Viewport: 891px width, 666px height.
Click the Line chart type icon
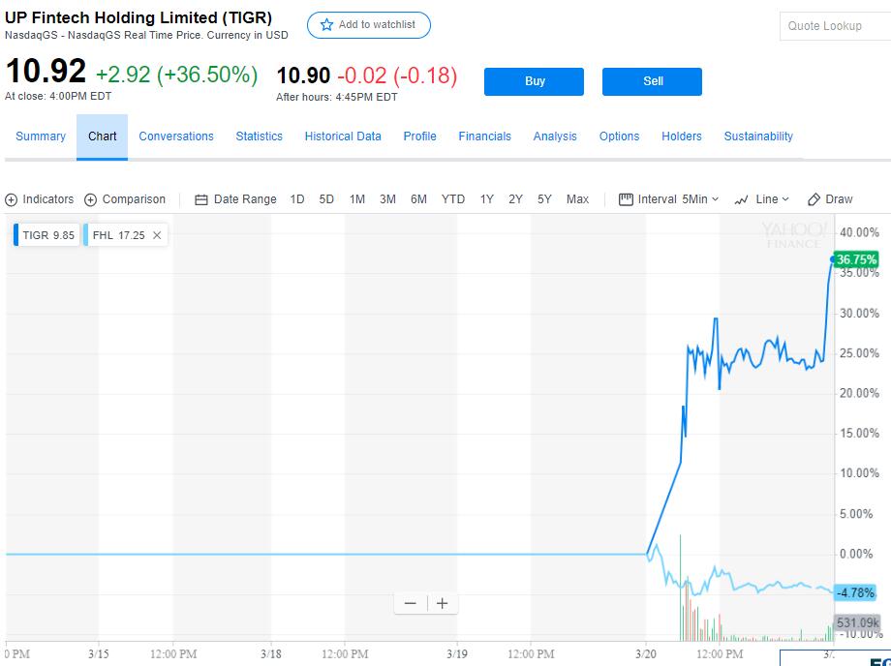coord(741,199)
